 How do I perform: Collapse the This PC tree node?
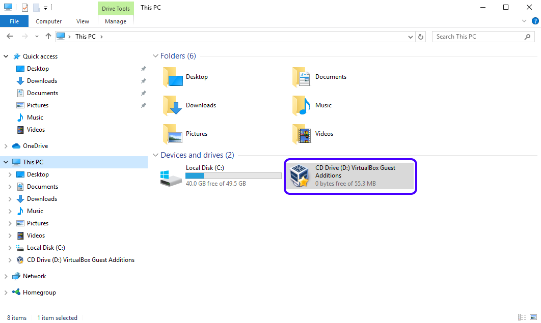(6, 162)
